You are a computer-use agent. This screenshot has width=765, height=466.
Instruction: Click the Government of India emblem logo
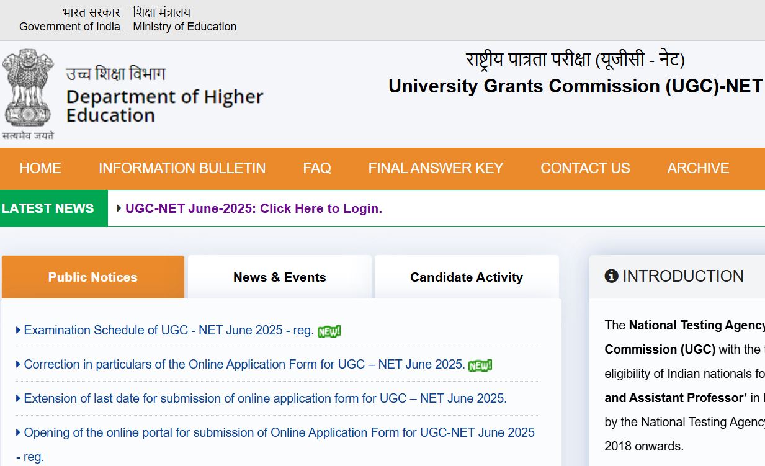click(28, 94)
